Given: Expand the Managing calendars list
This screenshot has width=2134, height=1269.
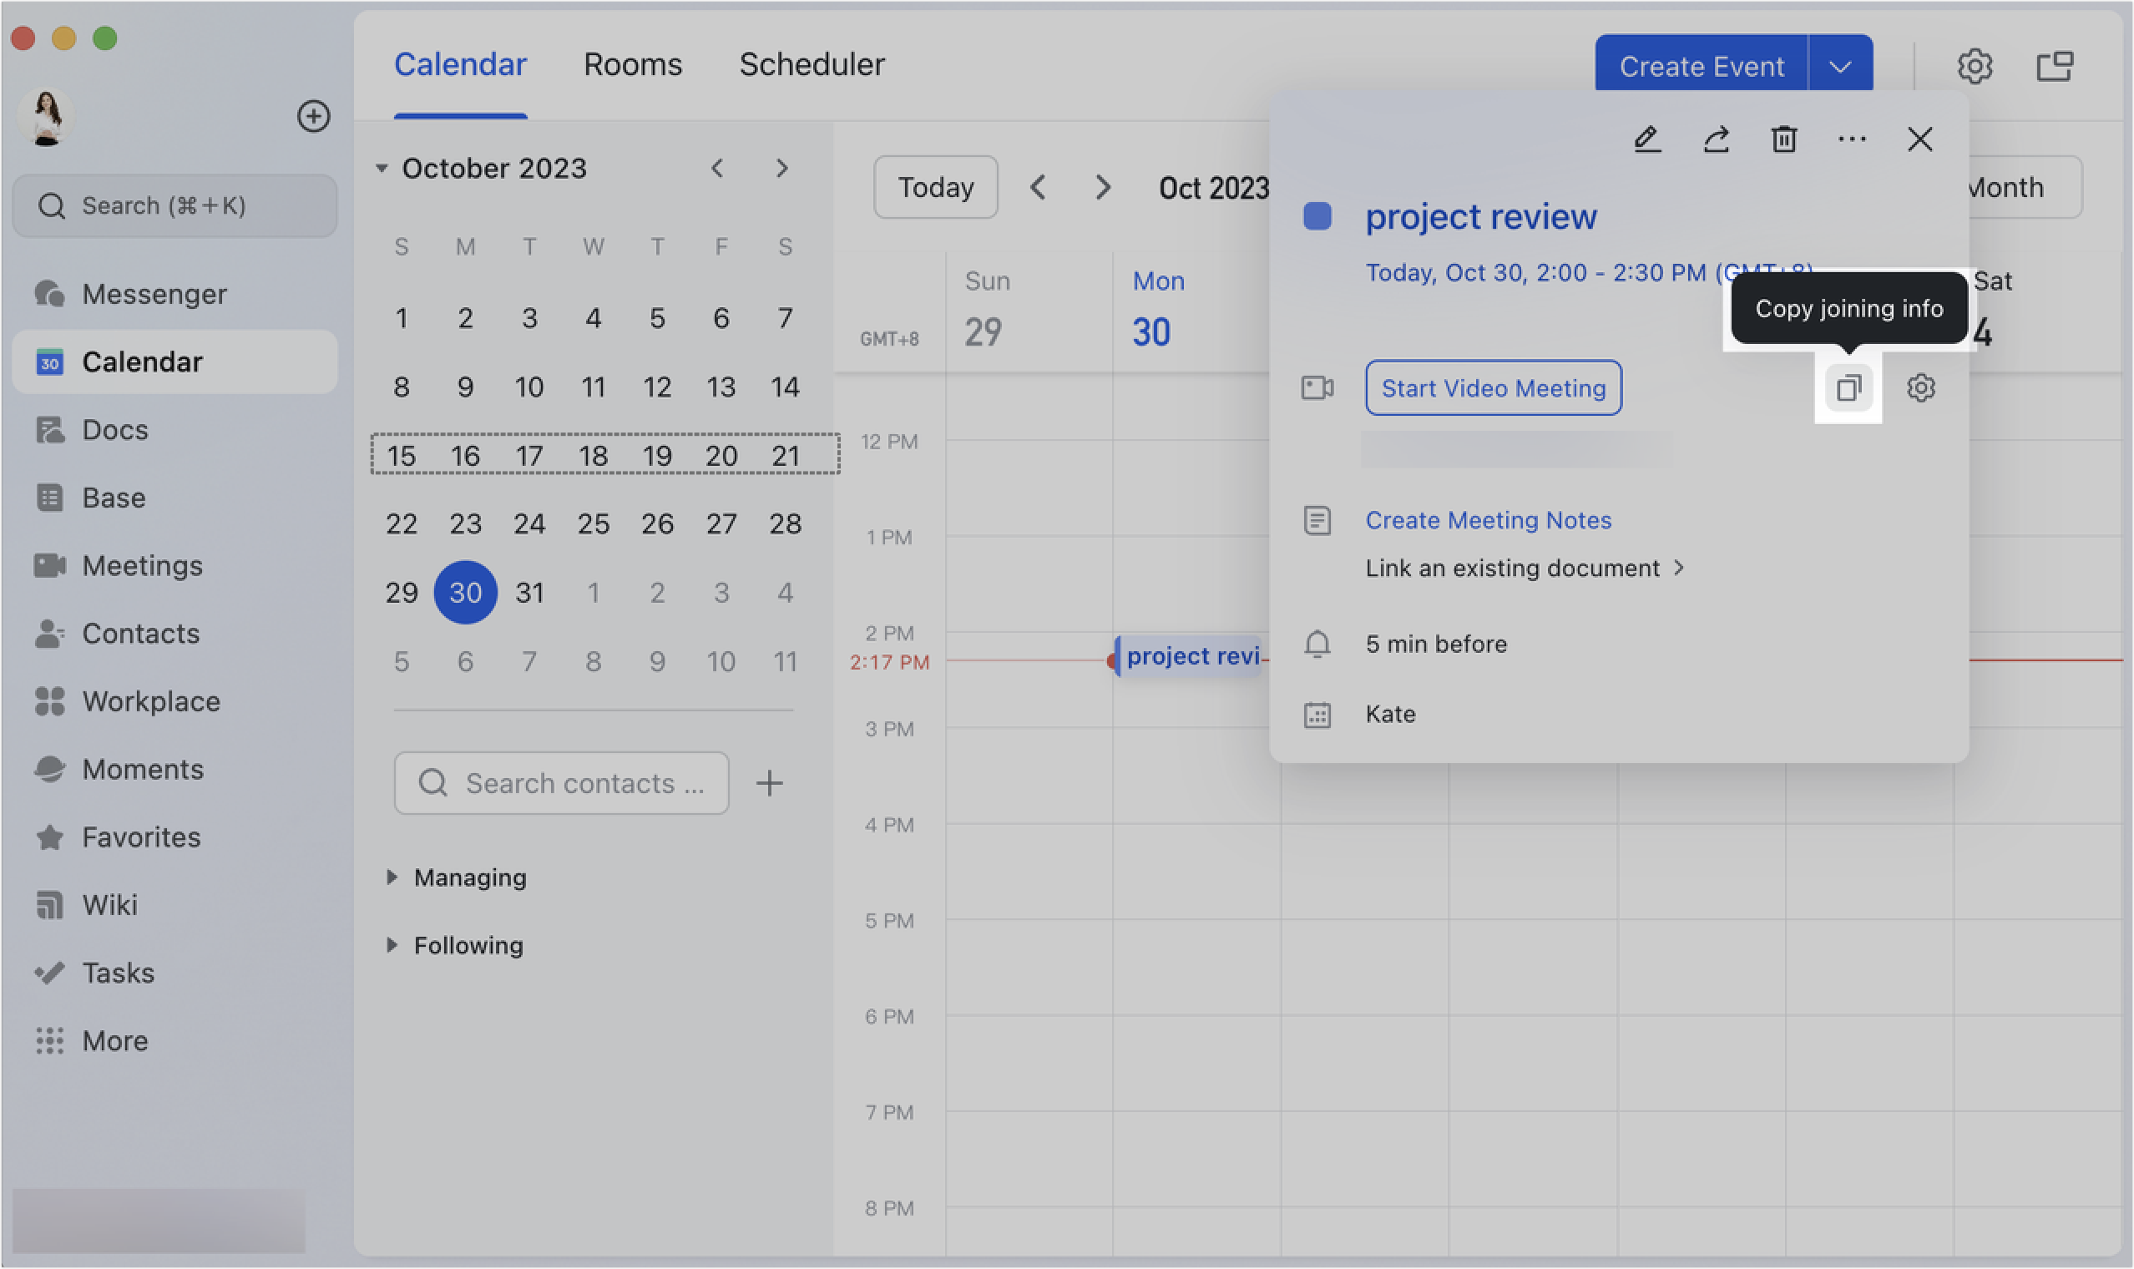Looking at the screenshot, I should tap(392, 877).
